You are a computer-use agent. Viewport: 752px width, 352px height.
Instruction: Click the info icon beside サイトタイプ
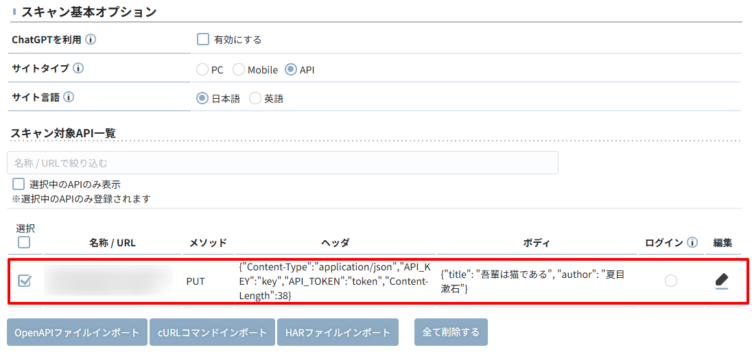(x=78, y=69)
